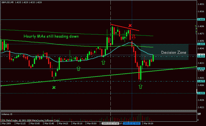The image size is (206, 126).
Task: Click the 2009.03.02 07:00 time marker
Action: click(110, 124)
